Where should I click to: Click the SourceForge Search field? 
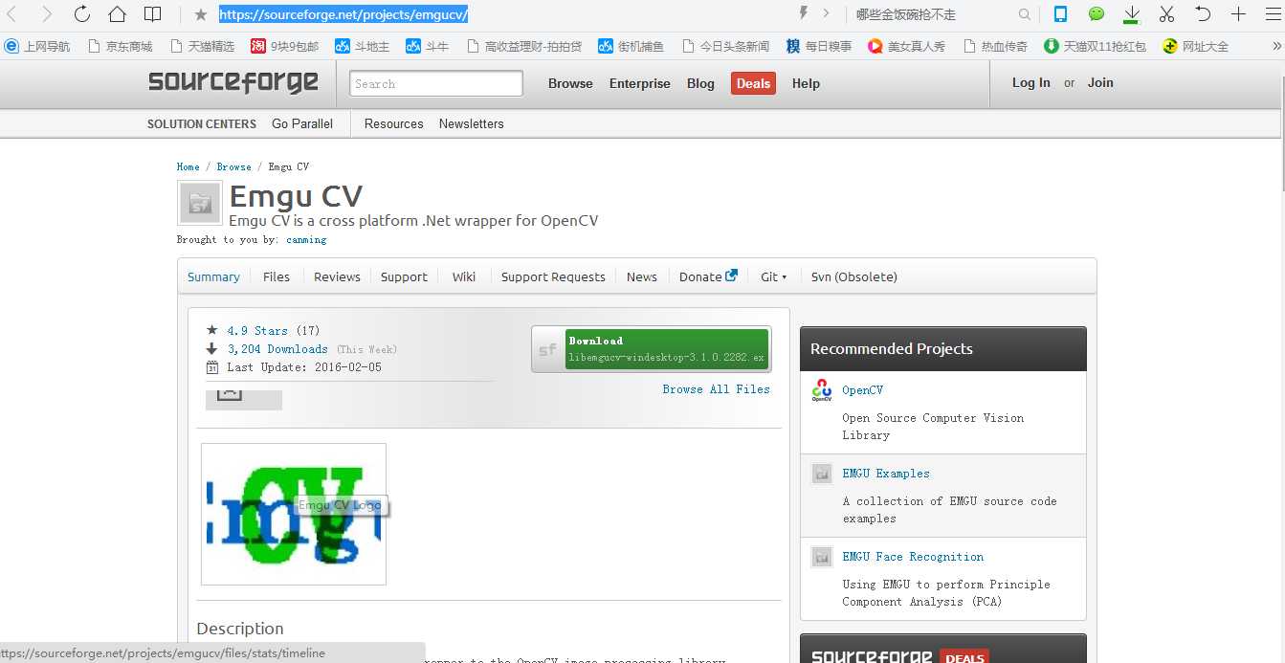[436, 83]
